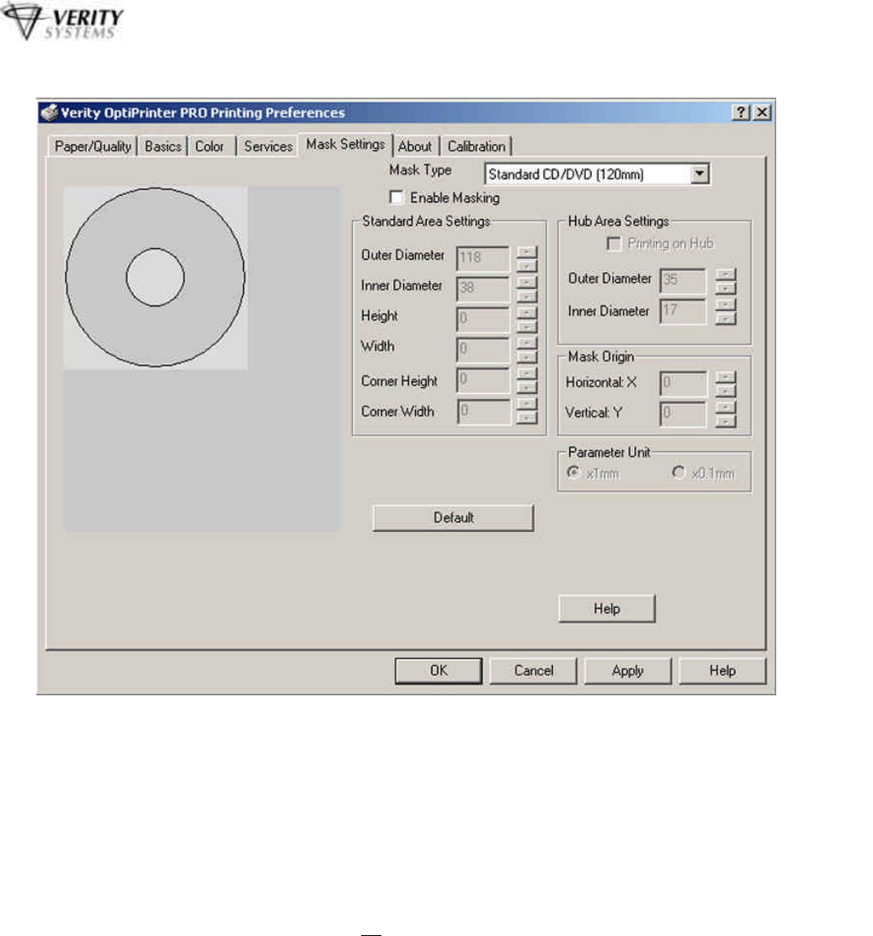Increase Hub Area Outer Diameter value
The height and width of the screenshot is (936, 873).
(726, 274)
